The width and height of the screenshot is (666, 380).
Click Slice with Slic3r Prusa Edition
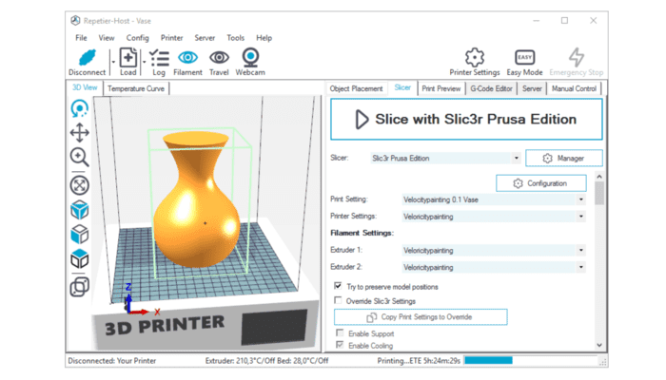(x=466, y=119)
